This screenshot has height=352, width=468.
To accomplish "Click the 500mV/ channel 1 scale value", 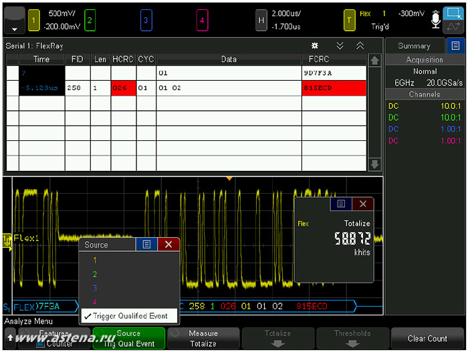I will [x=62, y=13].
